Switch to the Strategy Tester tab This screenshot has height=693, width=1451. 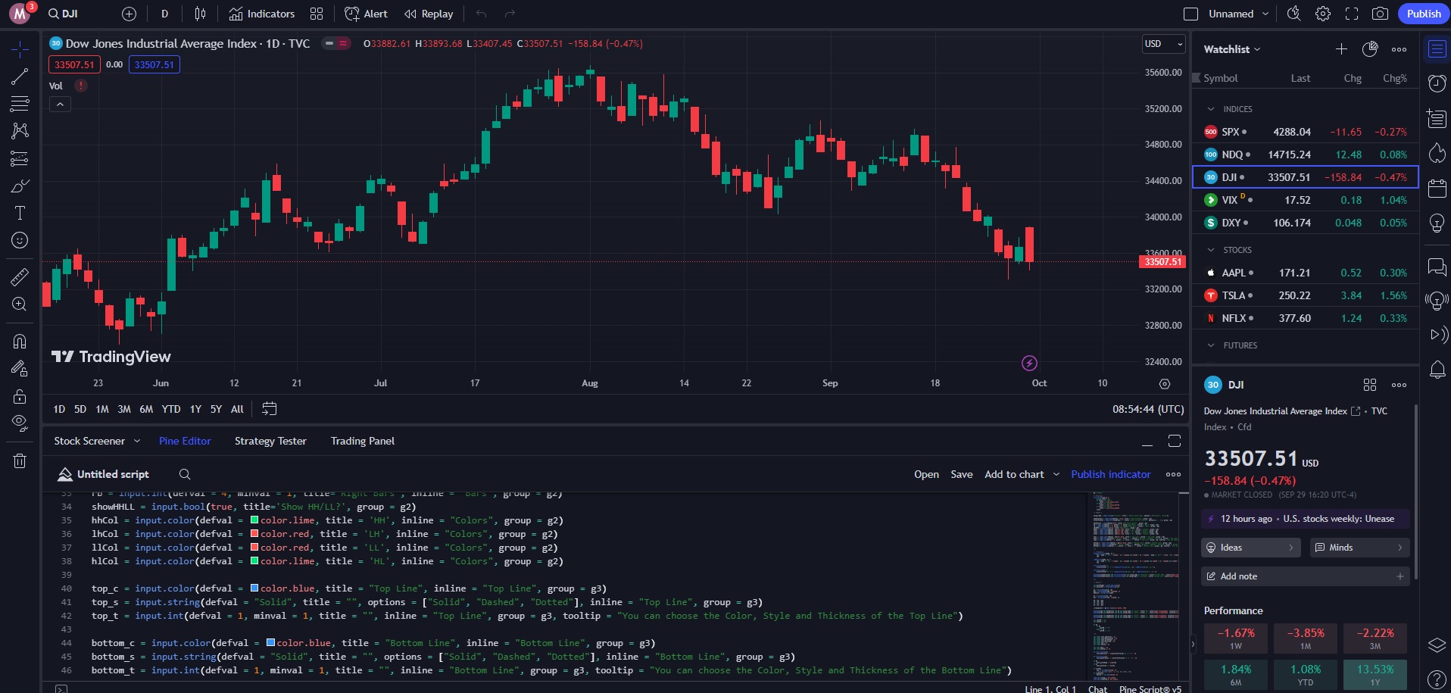pyautogui.click(x=270, y=441)
